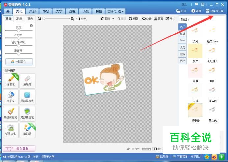
Task: Expand the undo history dropdown arrow
Action: (x=113, y=19)
